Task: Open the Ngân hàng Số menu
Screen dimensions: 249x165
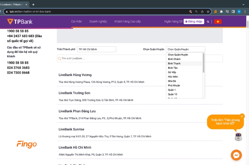Action: 173,21
